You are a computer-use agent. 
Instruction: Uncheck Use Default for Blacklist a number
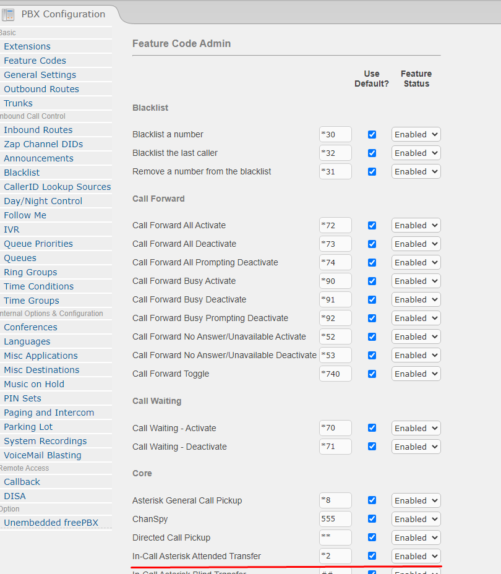coord(372,135)
